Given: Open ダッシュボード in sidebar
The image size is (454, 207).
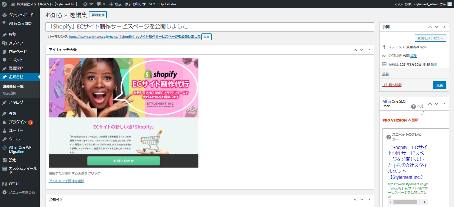Looking at the screenshot, I should click(20, 15).
